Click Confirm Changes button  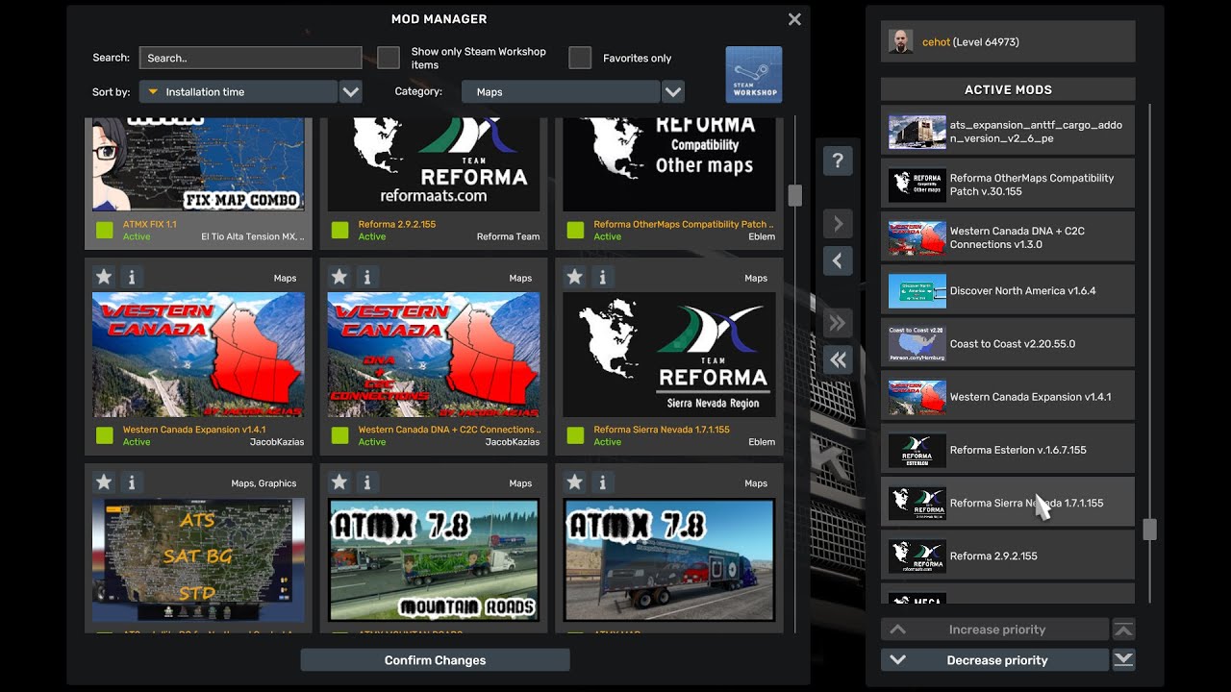pyautogui.click(x=435, y=660)
